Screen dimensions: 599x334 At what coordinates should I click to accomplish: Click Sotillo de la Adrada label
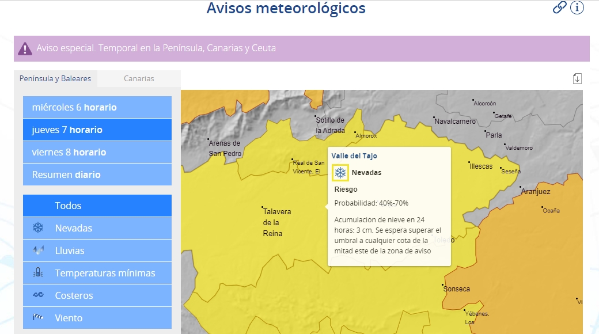point(330,125)
